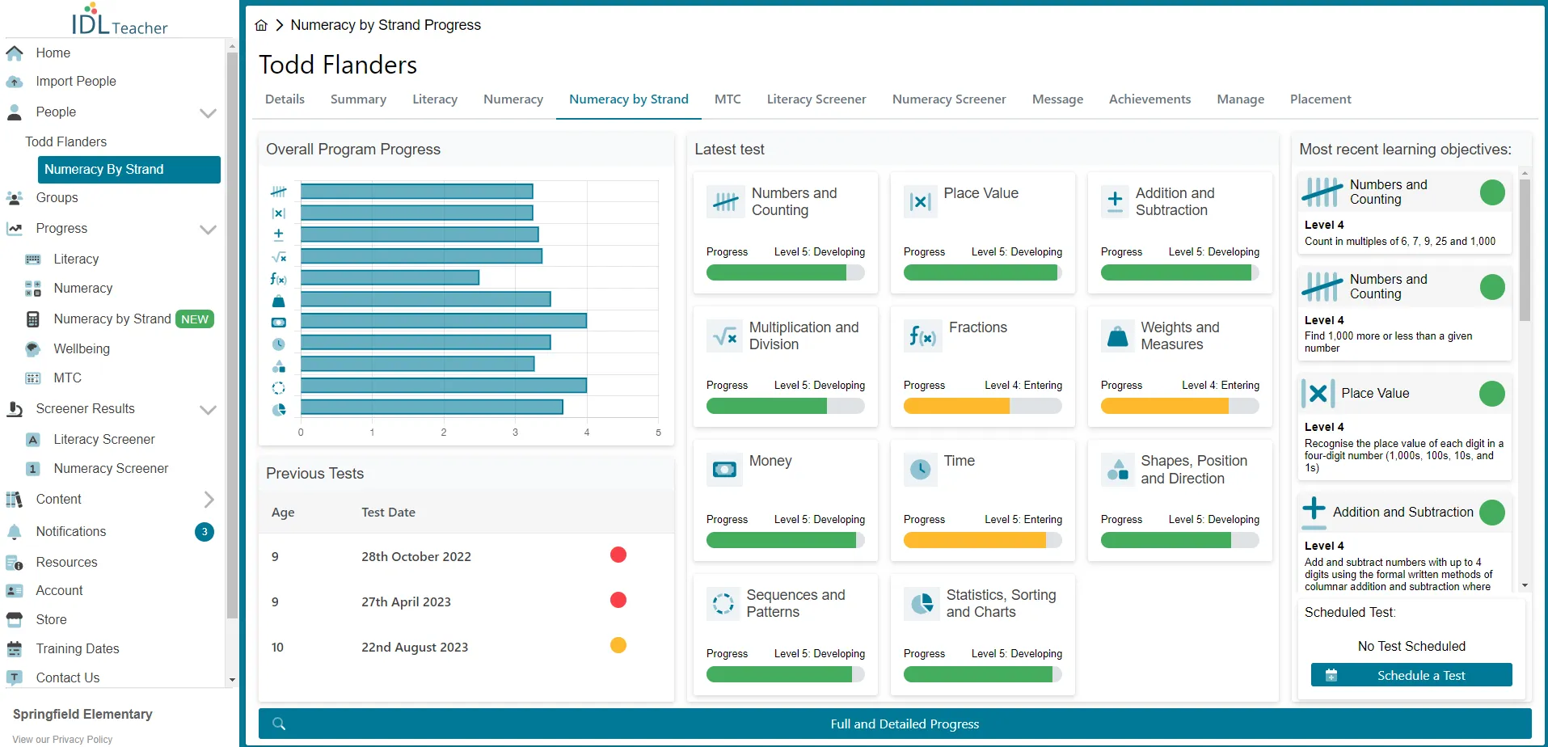Collapse the People section chevron
The height and width of the screenshot is (747, 1548).
pyautogui.click(x=208, y=113)
